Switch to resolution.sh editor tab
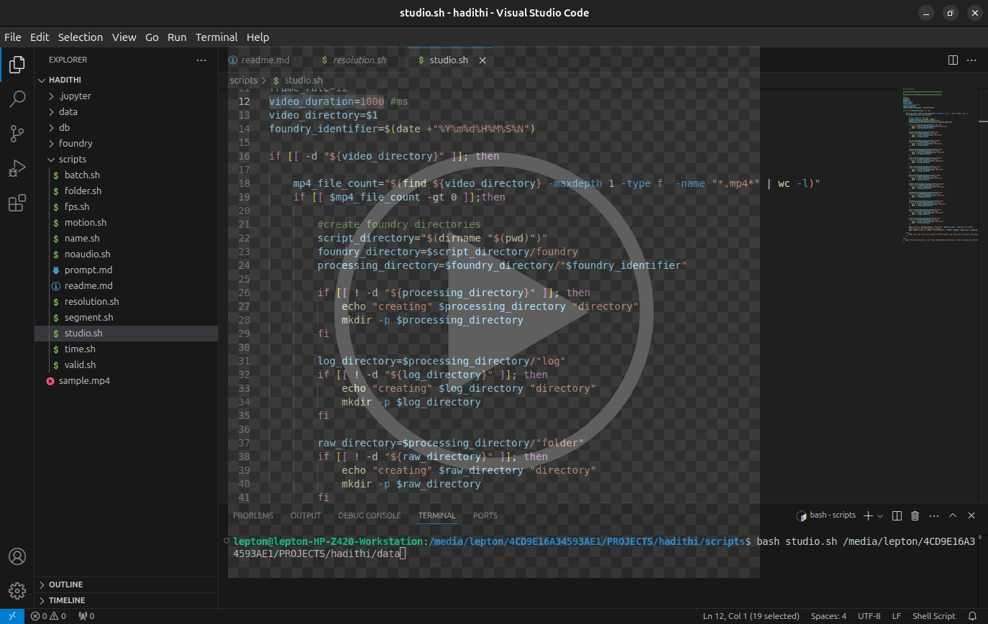 tap(359, 60)
